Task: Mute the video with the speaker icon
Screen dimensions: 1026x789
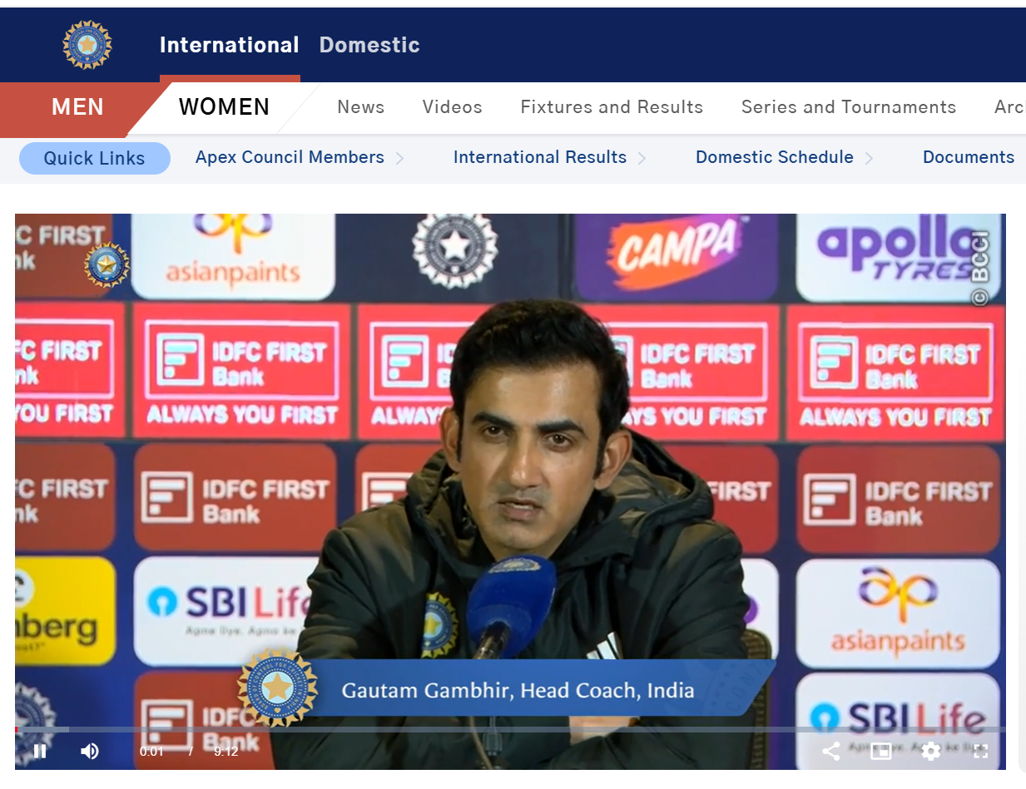Action: coord(90,752)
